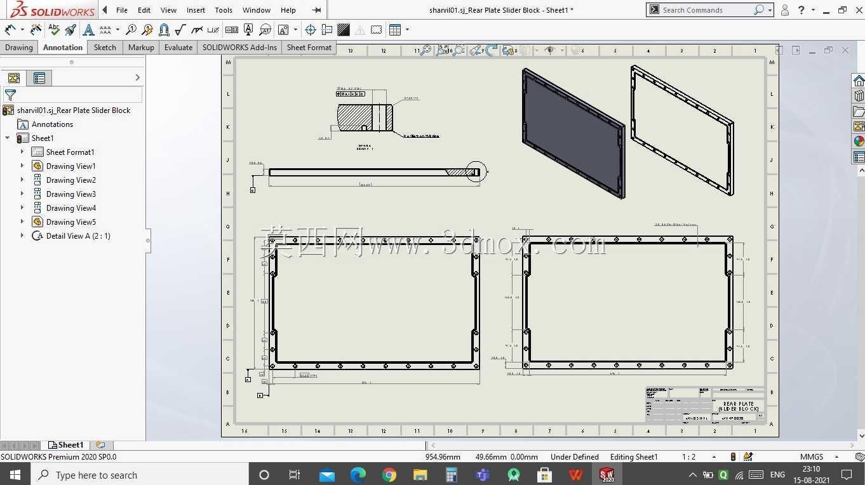Expand Drawing View4 in the tree
Screen dimensions: 865x485
tap(22, 208)
